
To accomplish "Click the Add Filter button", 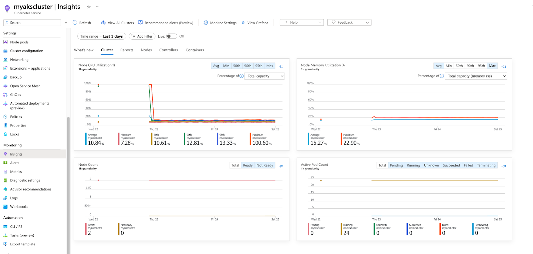I will pyautogui.click(x=142, y=36).
